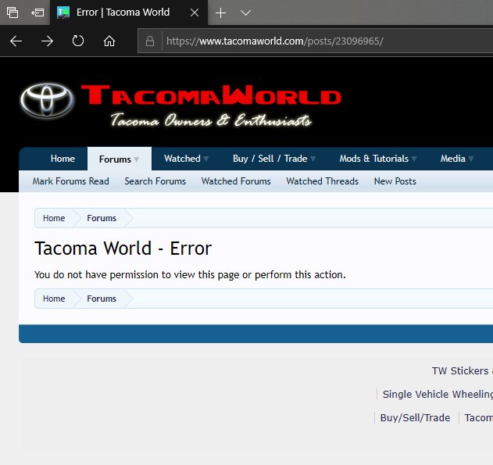The width and height of the screenshot is (493, 465).
Task: Click the 'Tacoma World - Error' heading
Action: point(123,249)
